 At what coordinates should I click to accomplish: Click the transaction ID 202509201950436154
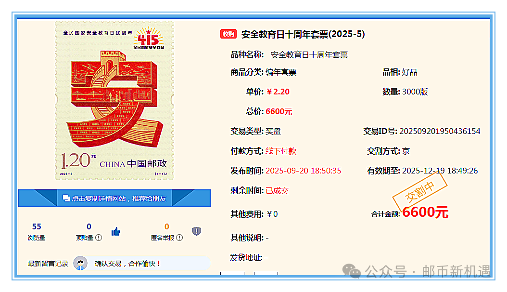click(440, 131)
